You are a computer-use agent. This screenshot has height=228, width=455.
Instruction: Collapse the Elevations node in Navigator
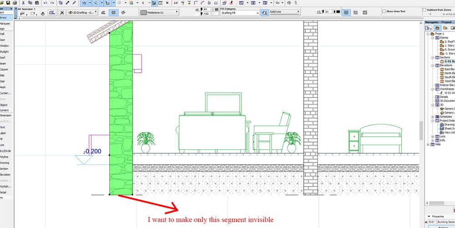pos(432,66)
